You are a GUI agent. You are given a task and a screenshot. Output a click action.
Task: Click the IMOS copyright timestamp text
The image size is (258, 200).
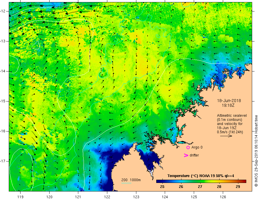256,151
